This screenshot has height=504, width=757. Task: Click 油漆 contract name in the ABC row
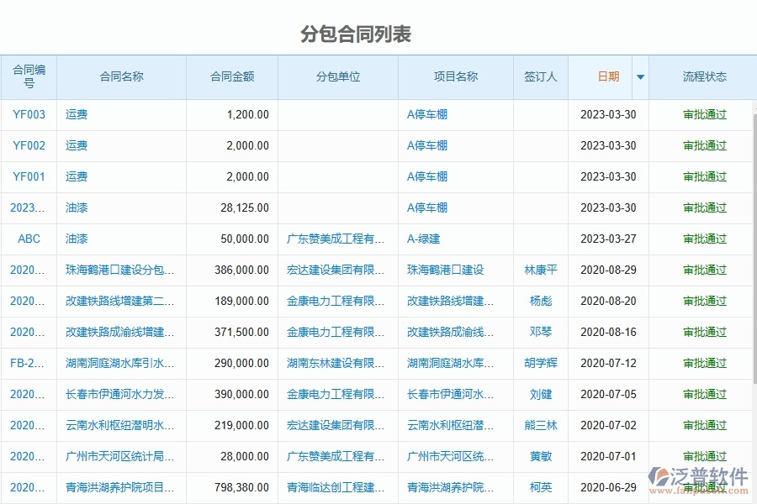point(75,239)
